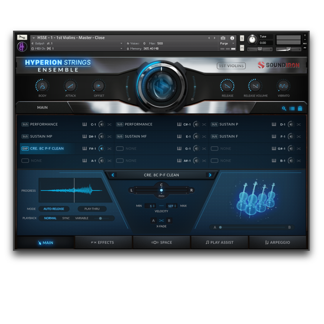Image resolution: width=324 pixels, height=324 pixels.
Task: Click the X-fade icon for C#-1 slot
Action: [x=204, y=124]
